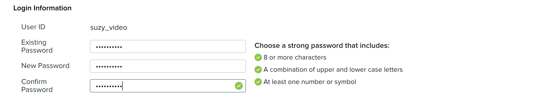Click masked dots in the Existing Password field

click(109, 47)
